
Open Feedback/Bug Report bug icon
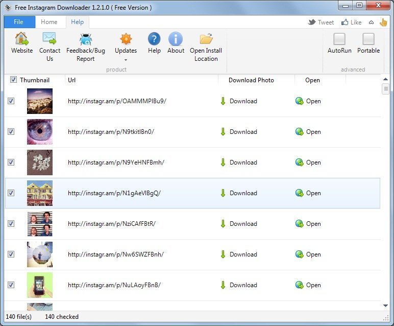coord(86,39)
